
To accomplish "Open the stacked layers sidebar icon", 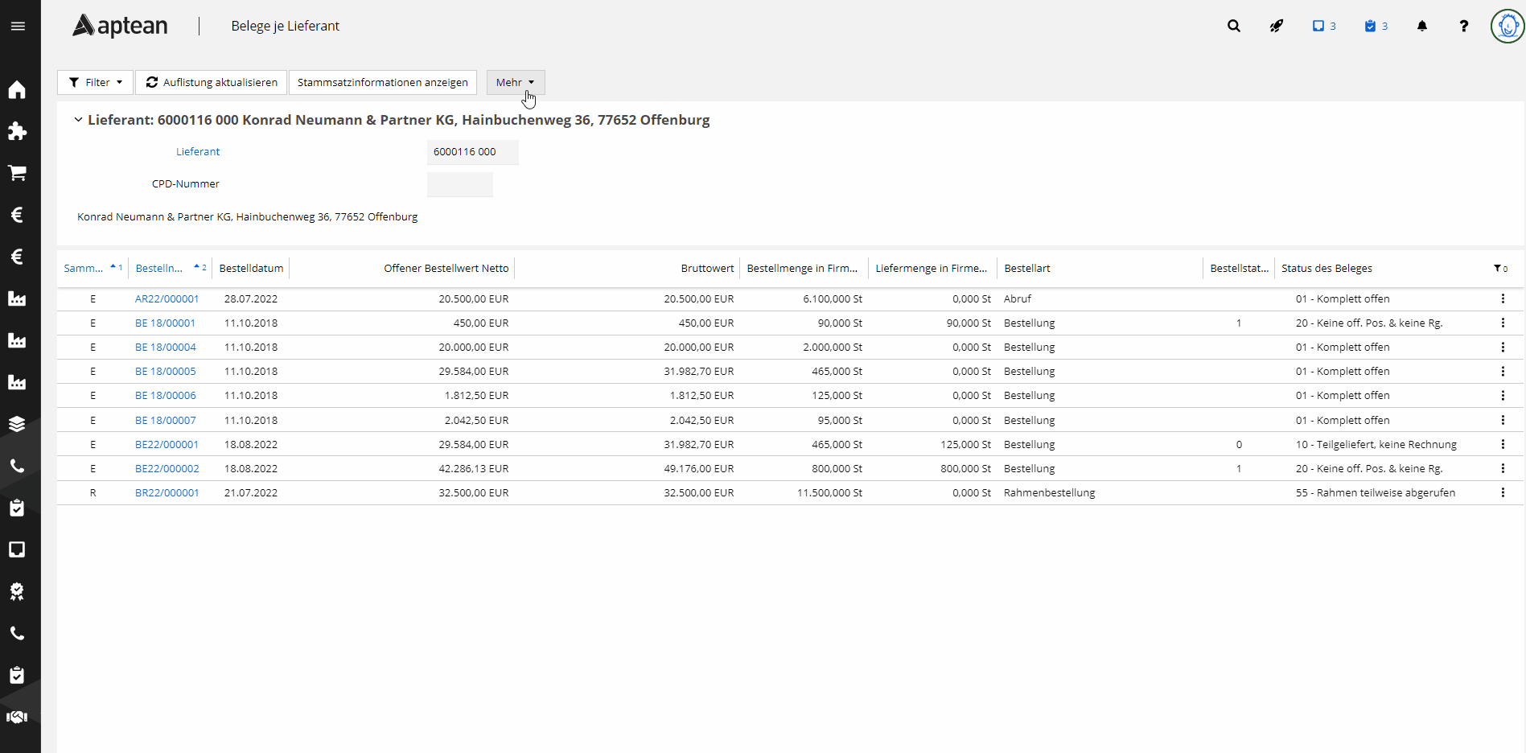I will click(17, 424).
